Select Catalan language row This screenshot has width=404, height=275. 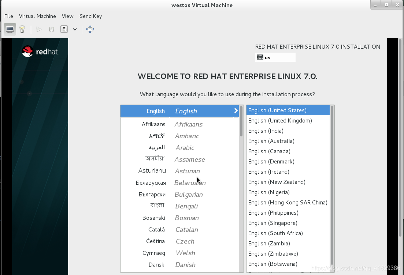[179, 229]
